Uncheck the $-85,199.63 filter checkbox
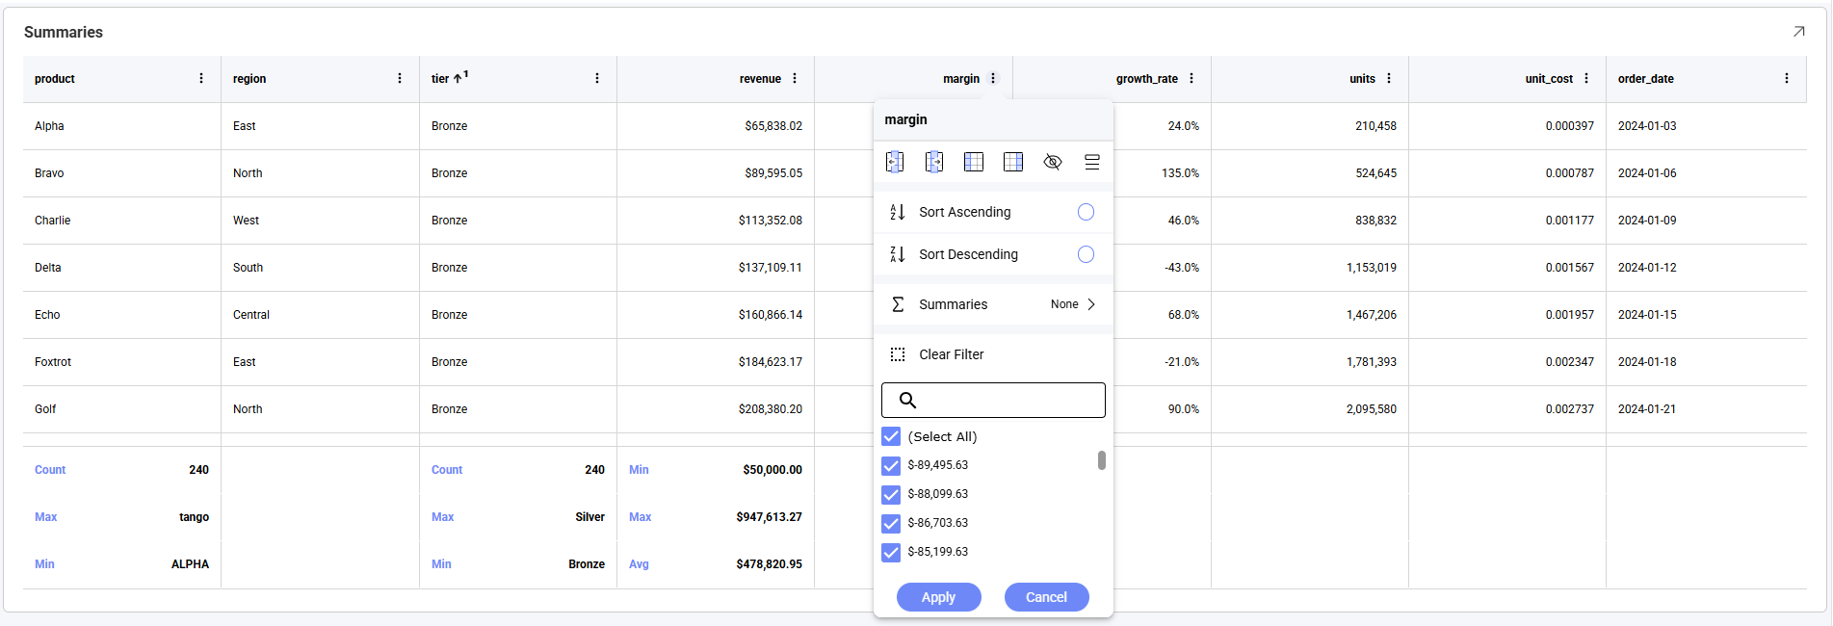 (891, 552)
